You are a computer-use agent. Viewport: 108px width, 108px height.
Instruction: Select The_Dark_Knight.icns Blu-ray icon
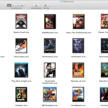21,70
